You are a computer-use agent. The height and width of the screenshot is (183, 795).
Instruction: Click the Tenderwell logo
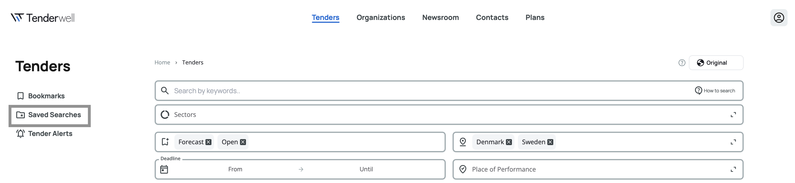[x=43, y=18]
